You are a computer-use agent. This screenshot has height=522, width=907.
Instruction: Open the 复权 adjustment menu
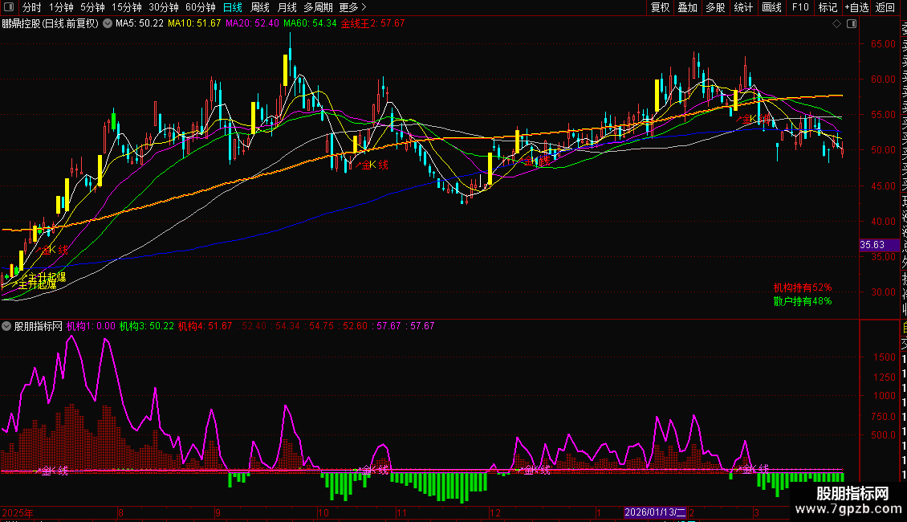[x=660, y=7]
